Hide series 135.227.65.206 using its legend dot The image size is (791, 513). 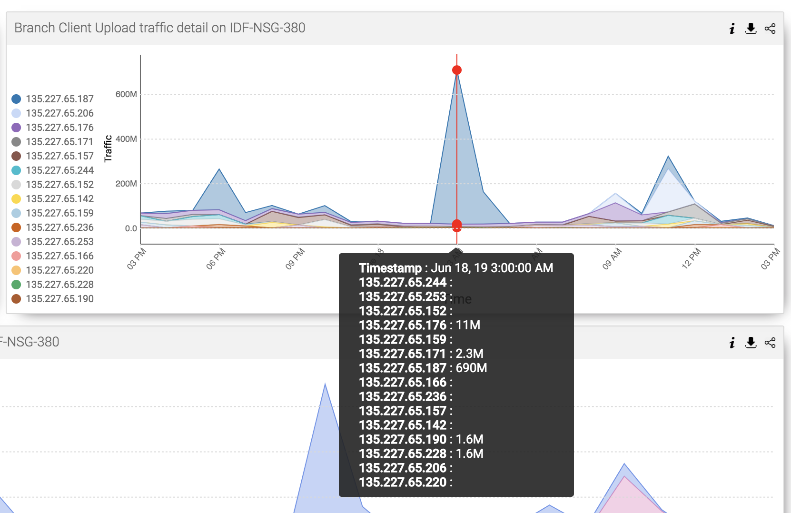[16, 113]
